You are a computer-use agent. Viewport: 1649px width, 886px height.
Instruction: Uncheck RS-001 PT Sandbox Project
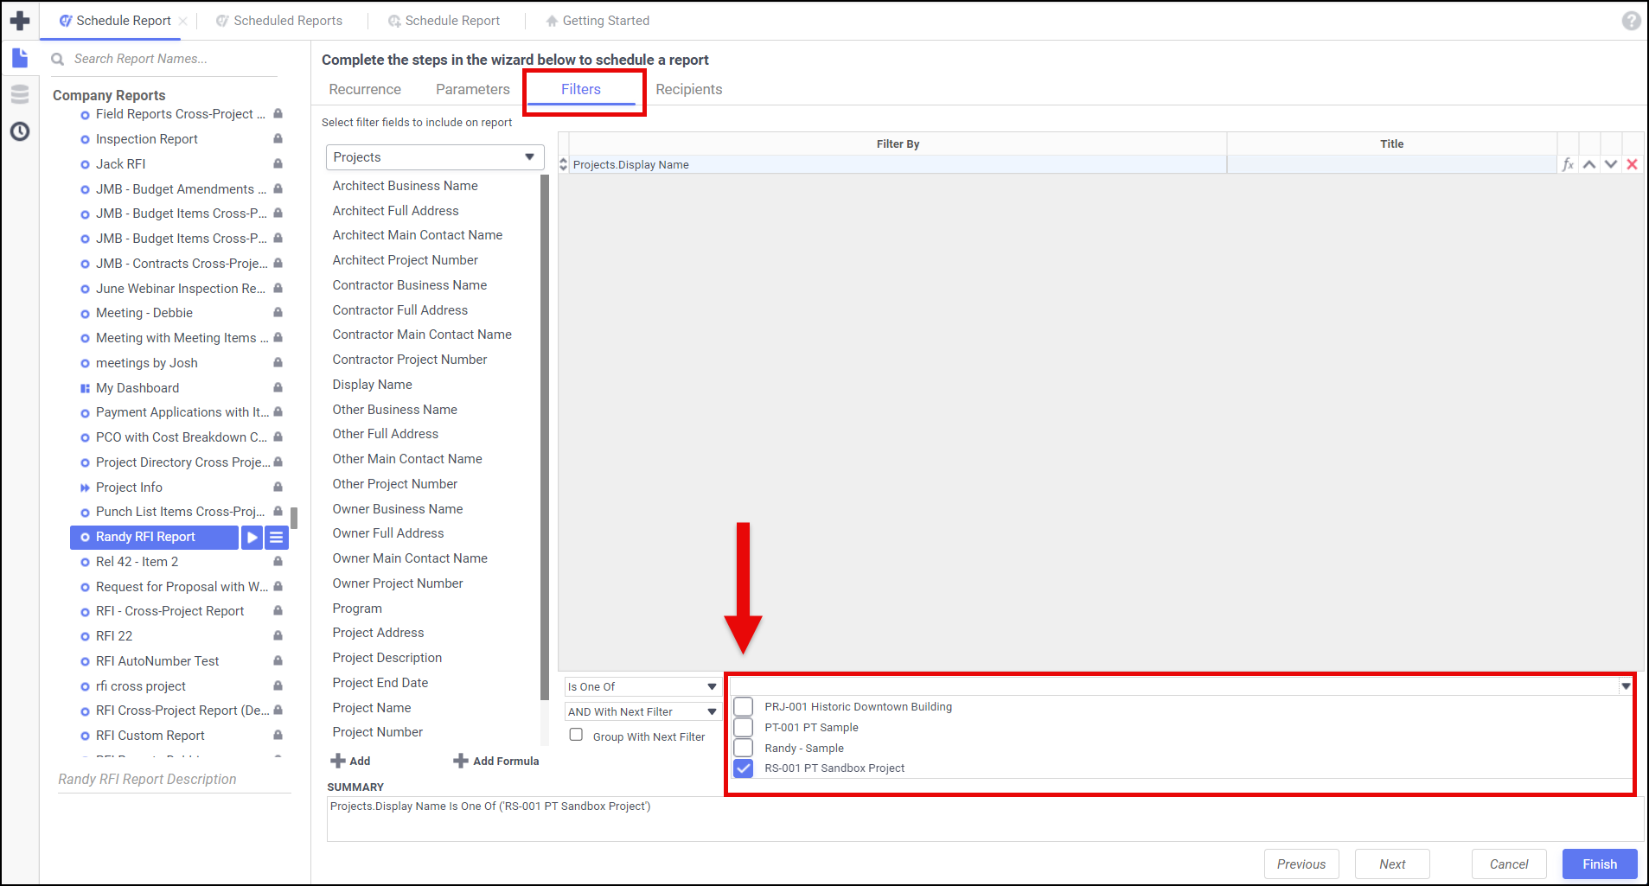pyautogui.click(x=744, y=768)
